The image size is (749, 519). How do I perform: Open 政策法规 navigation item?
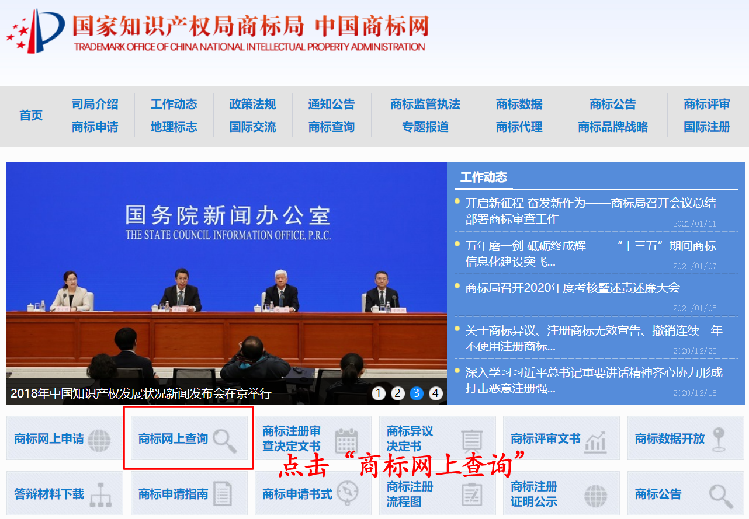(x=253, y=104)
